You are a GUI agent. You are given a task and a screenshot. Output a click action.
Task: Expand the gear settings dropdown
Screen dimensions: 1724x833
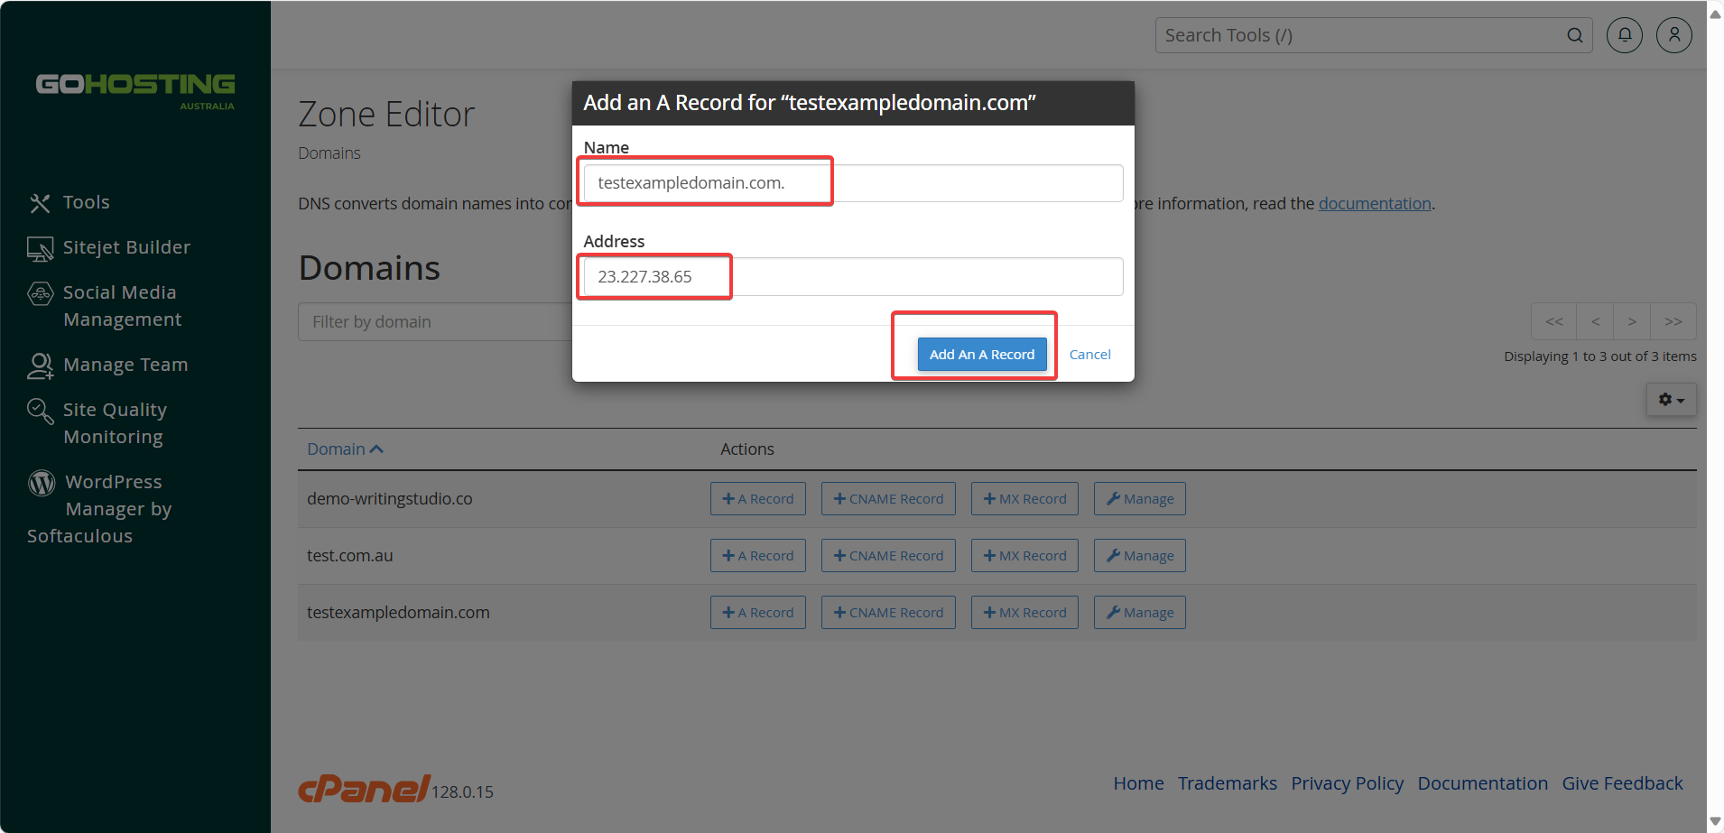(x=1671, y=400)
